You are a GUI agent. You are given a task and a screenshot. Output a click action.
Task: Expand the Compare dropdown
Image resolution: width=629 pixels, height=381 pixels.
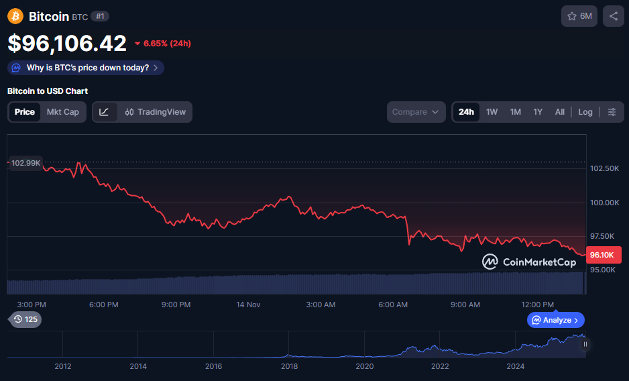[416, 112]
